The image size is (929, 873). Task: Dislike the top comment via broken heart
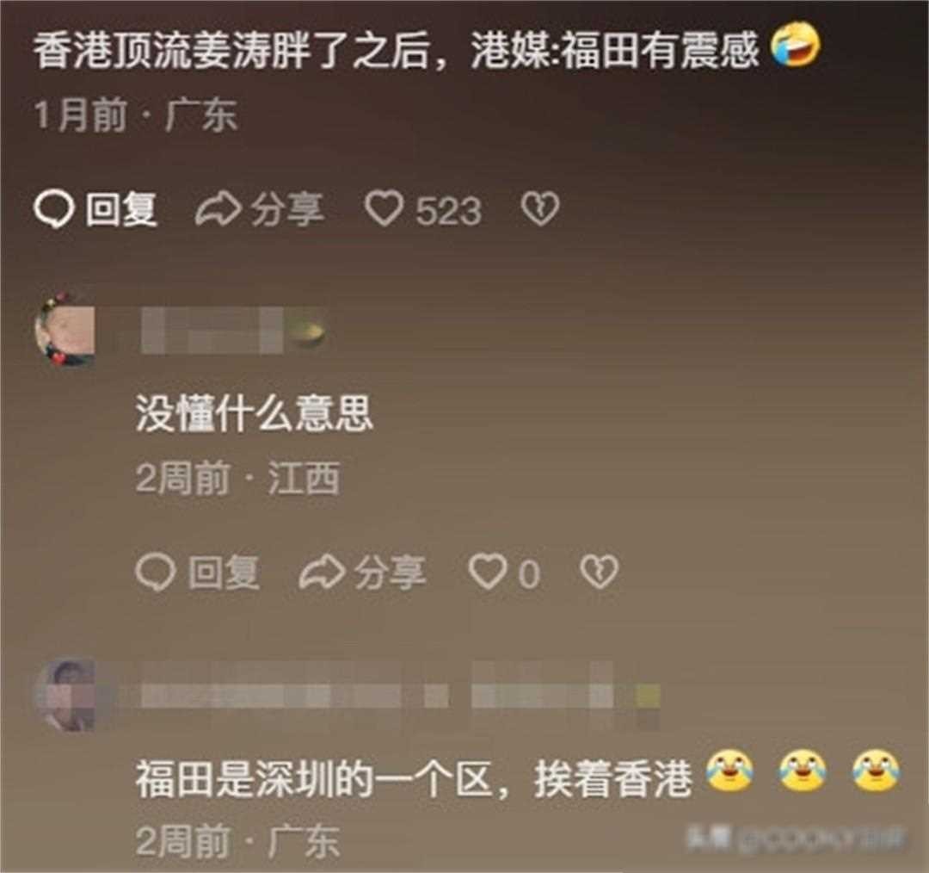(x=539, y=208)
